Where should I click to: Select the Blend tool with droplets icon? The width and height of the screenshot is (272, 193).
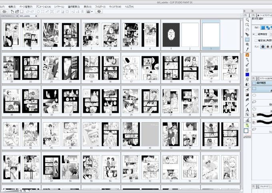click(247, 85)
